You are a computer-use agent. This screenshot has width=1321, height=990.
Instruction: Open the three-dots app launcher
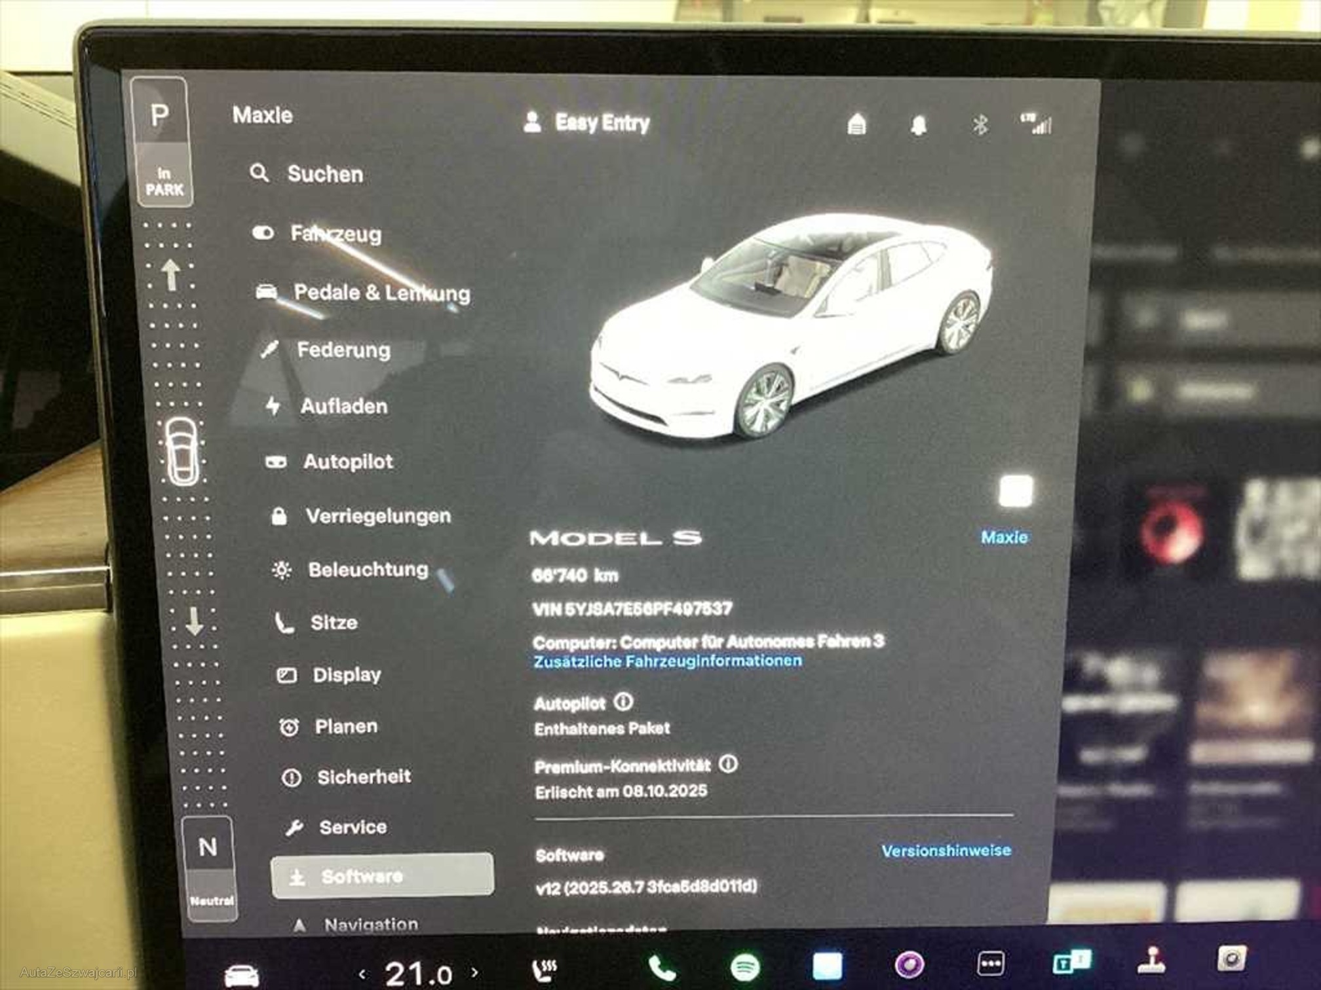990,964
